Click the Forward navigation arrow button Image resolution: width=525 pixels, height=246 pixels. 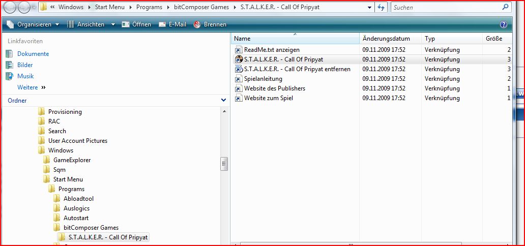point(24,7)
